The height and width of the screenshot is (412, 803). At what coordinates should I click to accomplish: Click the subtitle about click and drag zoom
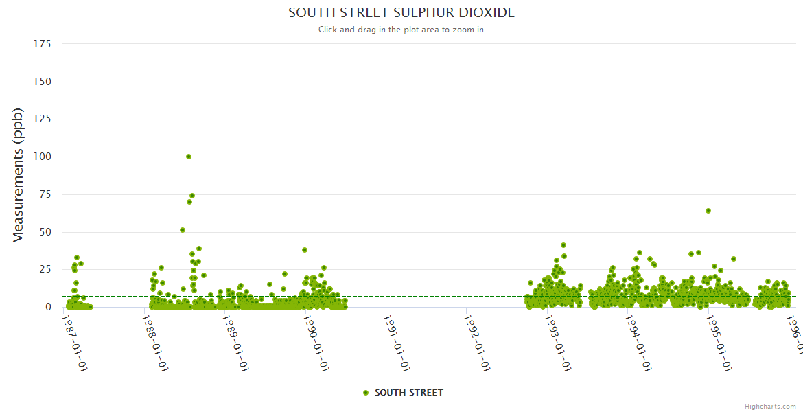[401, 30]
